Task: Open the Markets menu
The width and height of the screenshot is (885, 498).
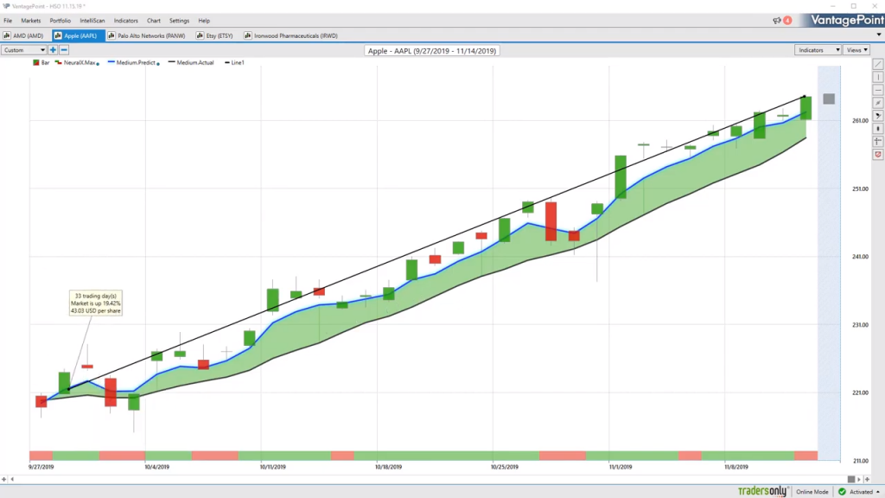Action: click(x=31, y=21)
